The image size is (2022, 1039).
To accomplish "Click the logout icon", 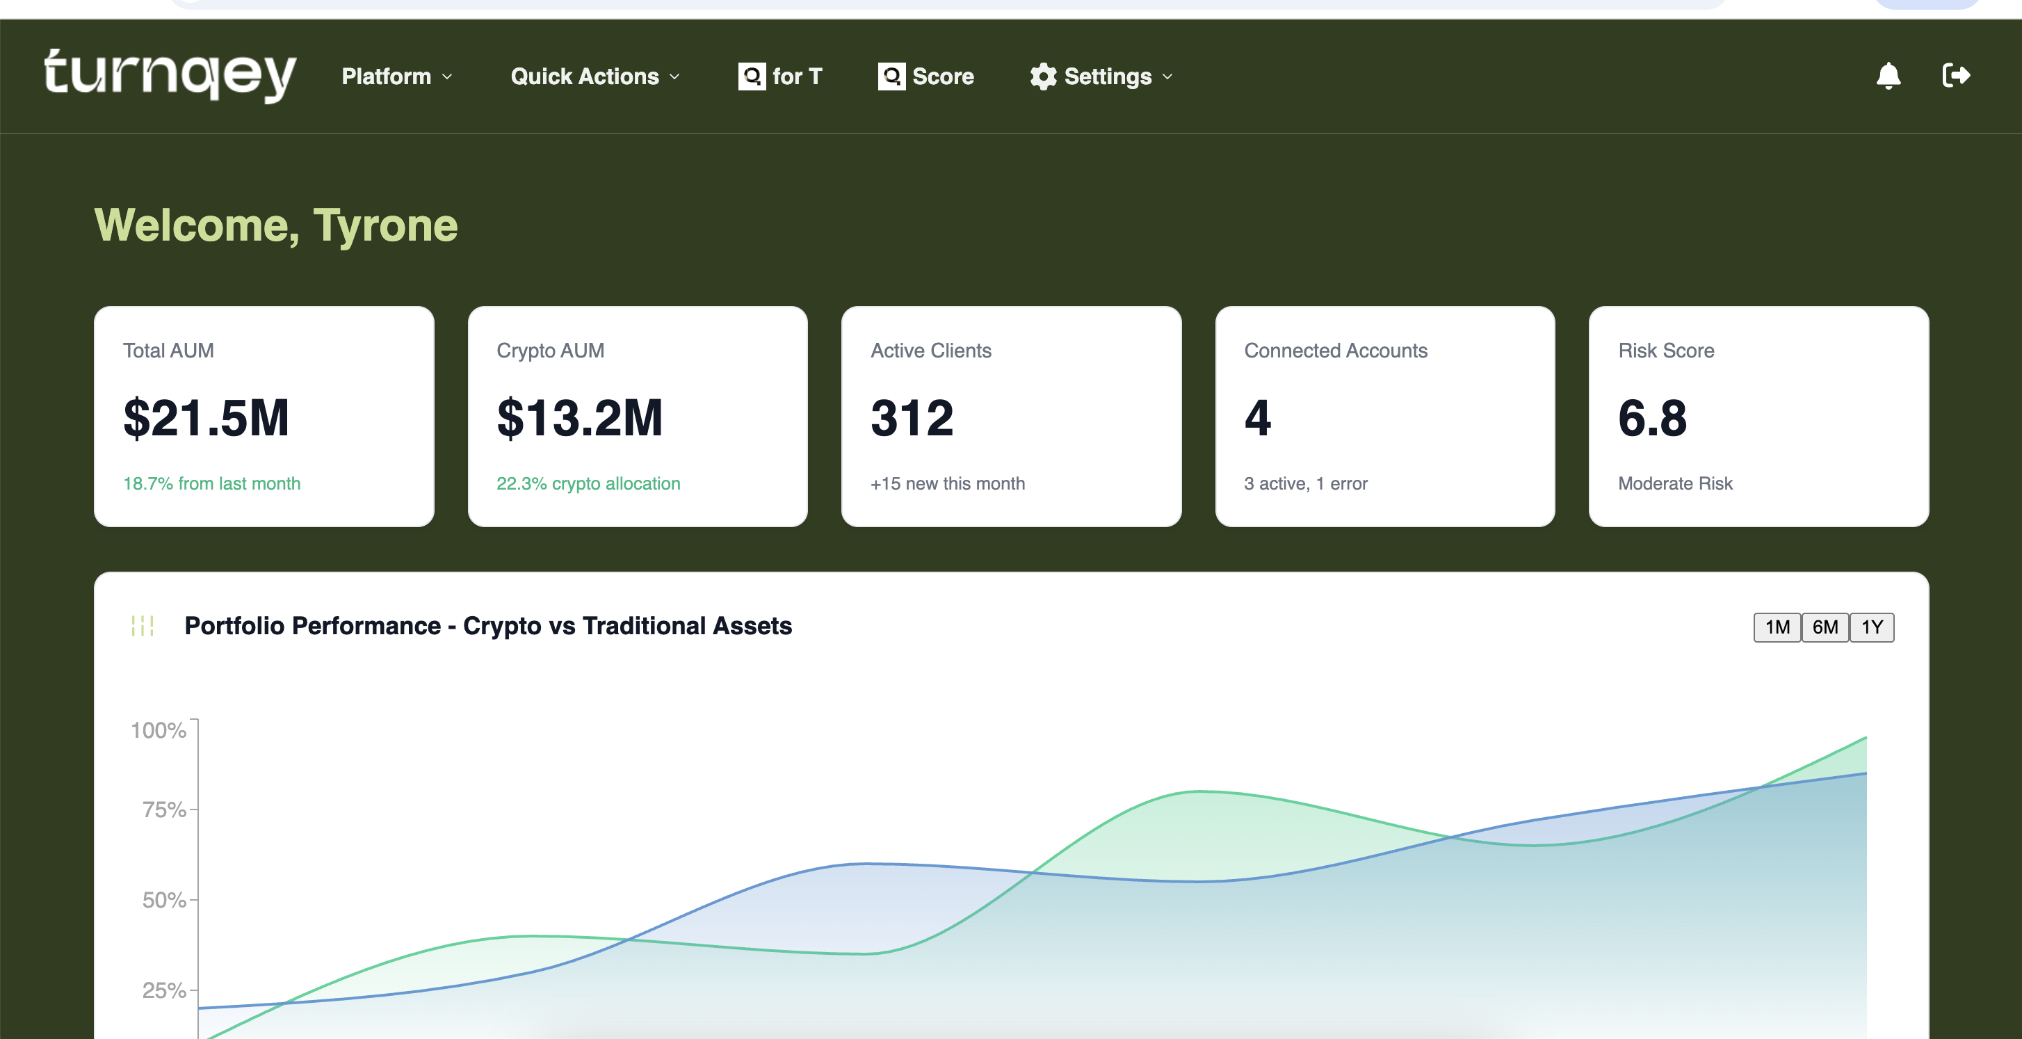I will pos(1956,75).
